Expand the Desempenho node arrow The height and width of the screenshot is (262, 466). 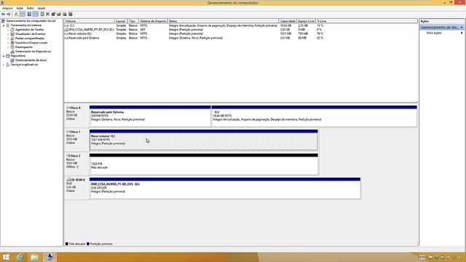[8, 47]
